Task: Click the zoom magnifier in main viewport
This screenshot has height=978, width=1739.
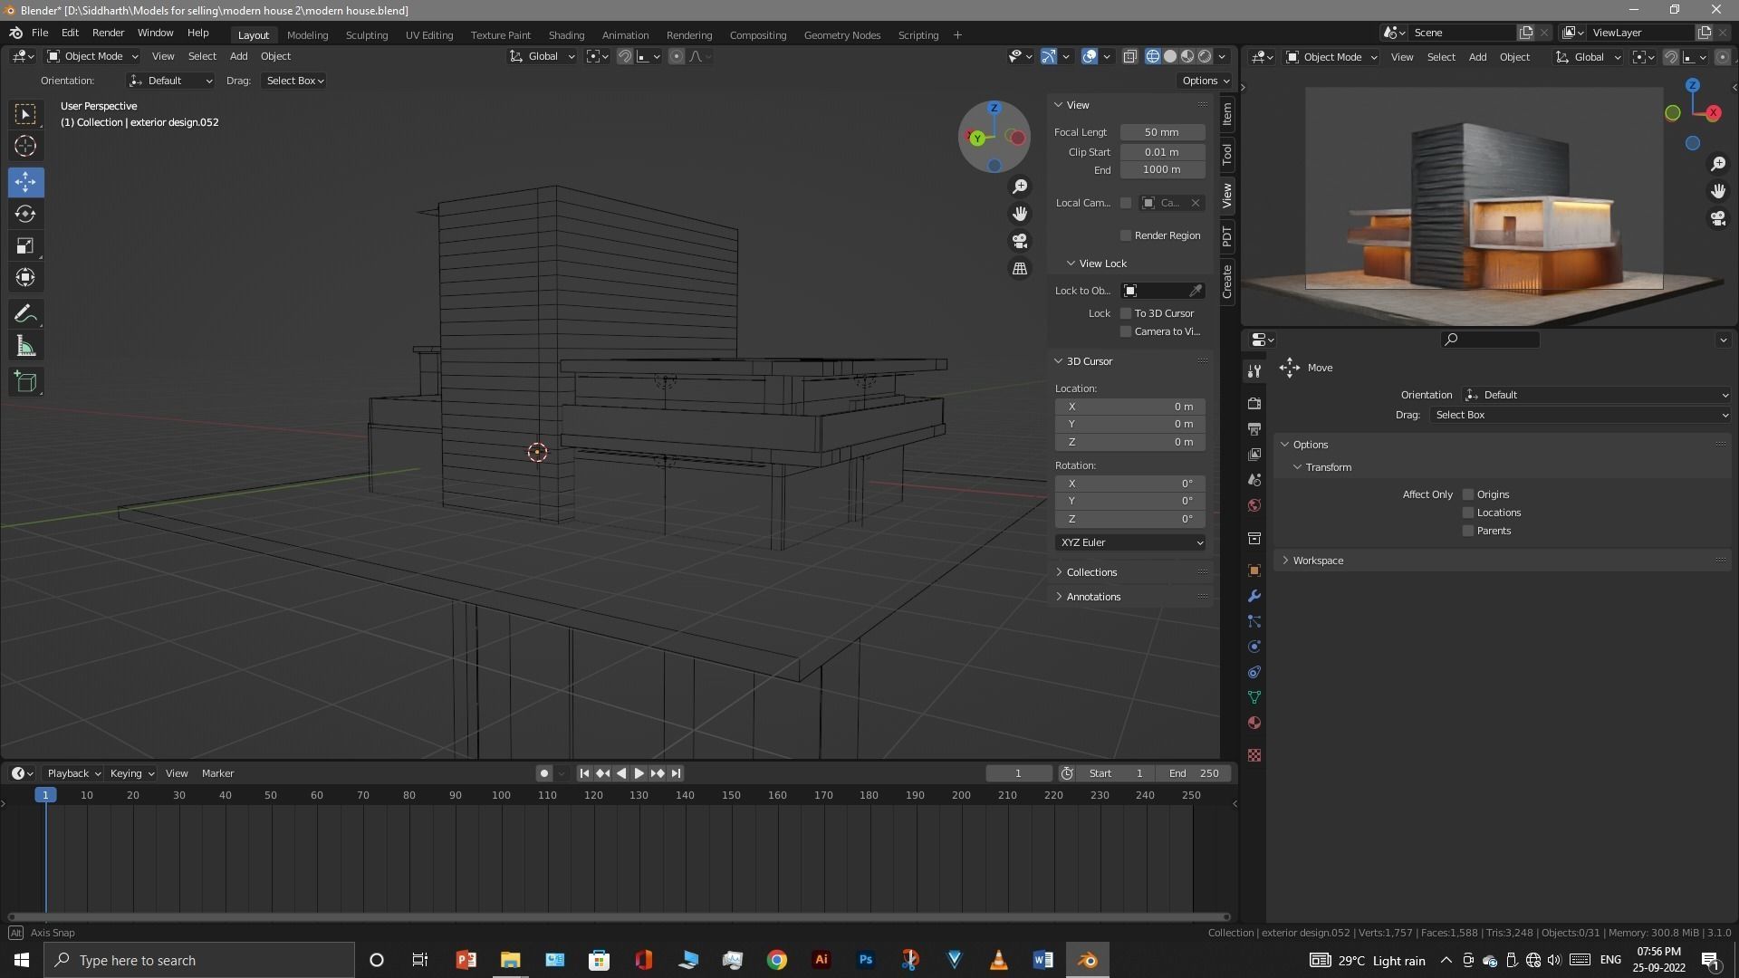Action: [1020, 186]
